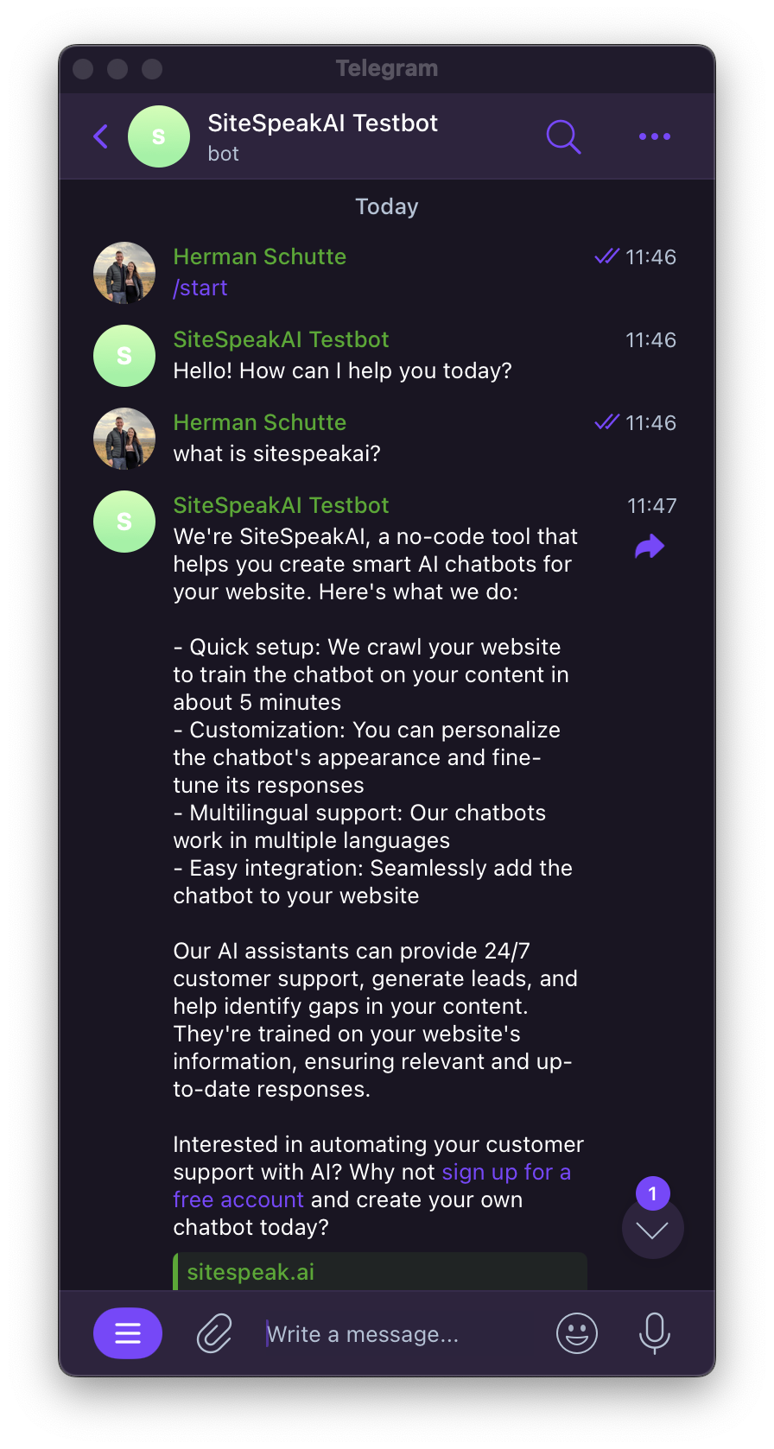Screen dimensions: 774x1449
Task: Click the Write a message input field
Action: pyautogui.click(x=397, y=1334)
